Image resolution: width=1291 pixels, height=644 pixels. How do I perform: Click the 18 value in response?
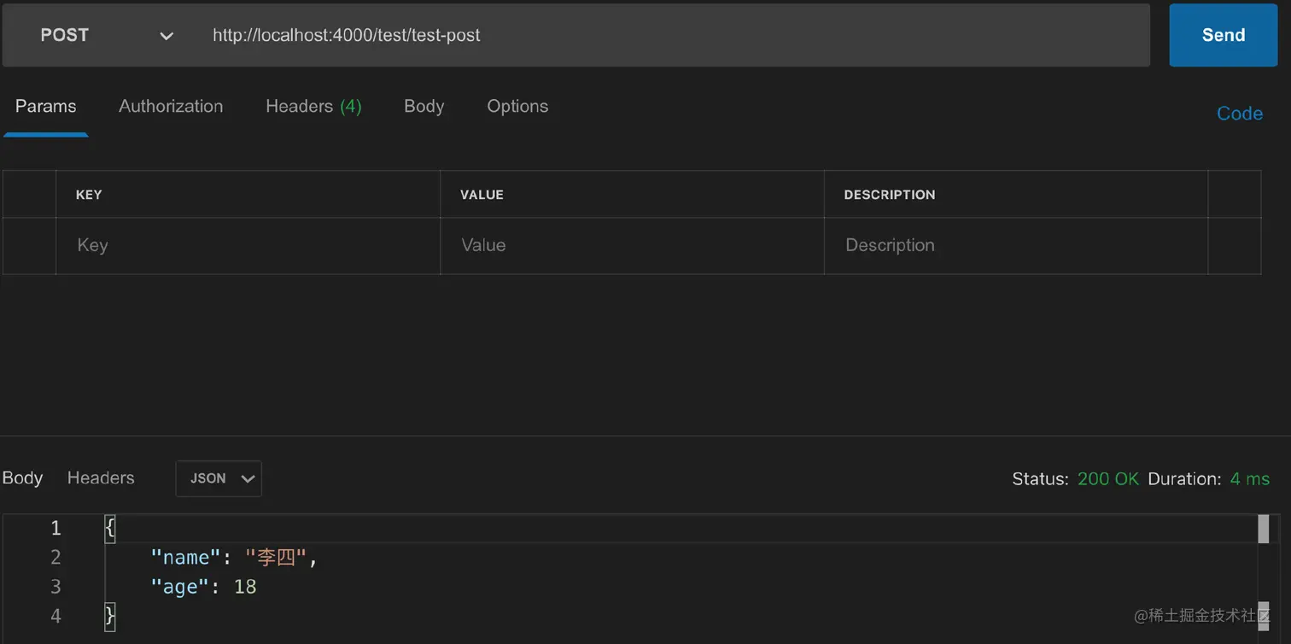point(245,587)
